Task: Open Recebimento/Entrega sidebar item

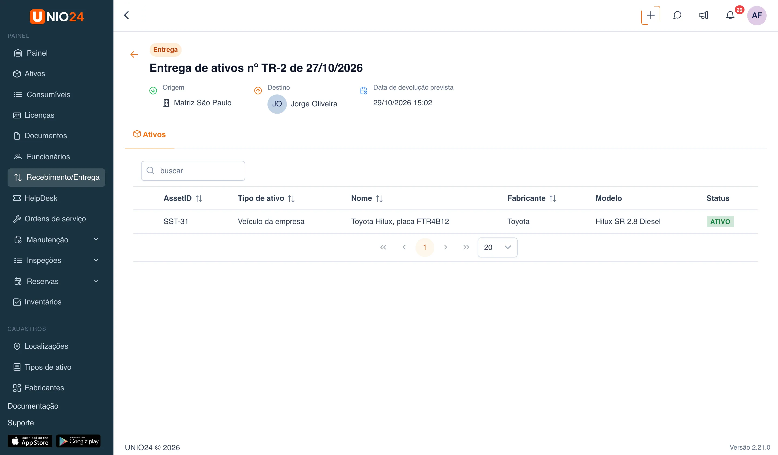Action: (x=56, y=177)
